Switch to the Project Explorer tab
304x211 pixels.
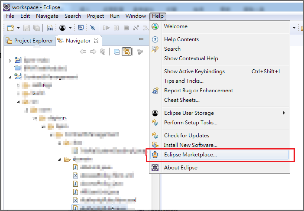(x=29, y=41)
